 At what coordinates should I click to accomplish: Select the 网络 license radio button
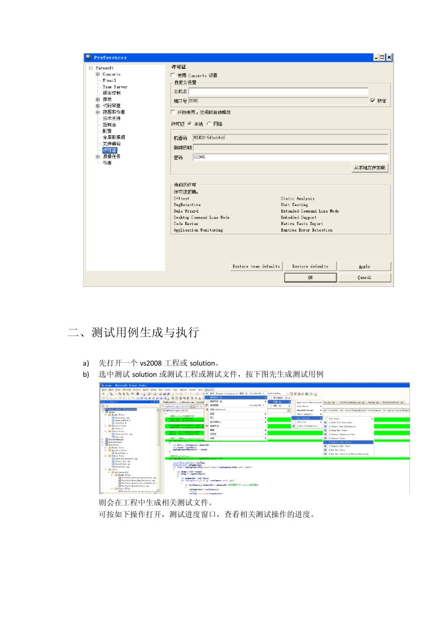209,124
